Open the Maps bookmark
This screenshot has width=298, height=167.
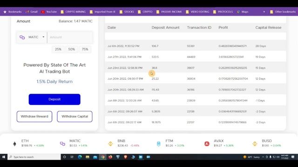[243, 12]
